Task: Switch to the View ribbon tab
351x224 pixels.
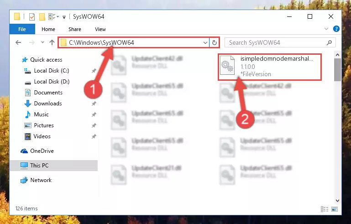Action: (100, 29)
